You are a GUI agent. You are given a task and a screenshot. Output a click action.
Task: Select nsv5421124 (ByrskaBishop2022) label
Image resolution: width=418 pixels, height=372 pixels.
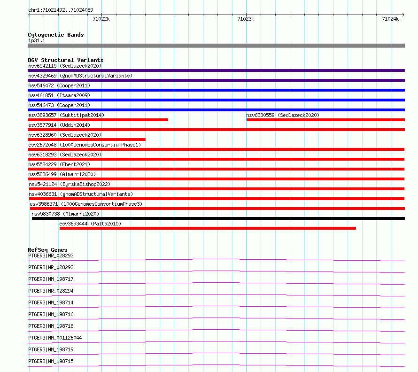pyautogui.click(x=70, y=184)
